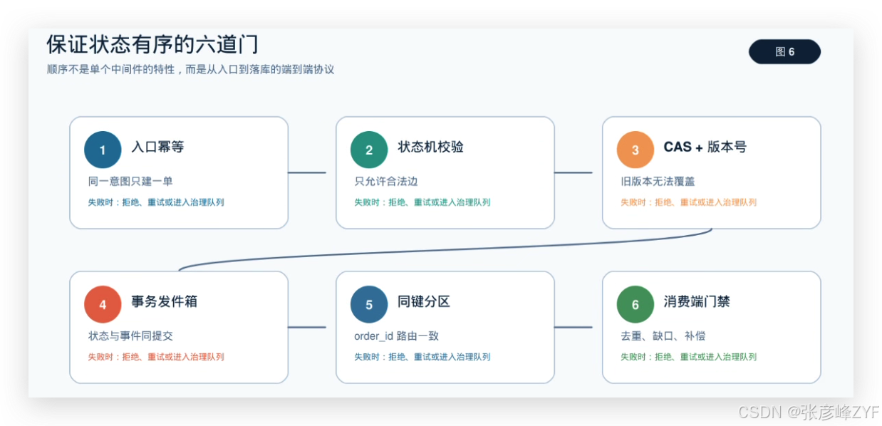Click the teal circle numbered 2
The height and width of the screenshot is (426, 882).
coord(369,150)
